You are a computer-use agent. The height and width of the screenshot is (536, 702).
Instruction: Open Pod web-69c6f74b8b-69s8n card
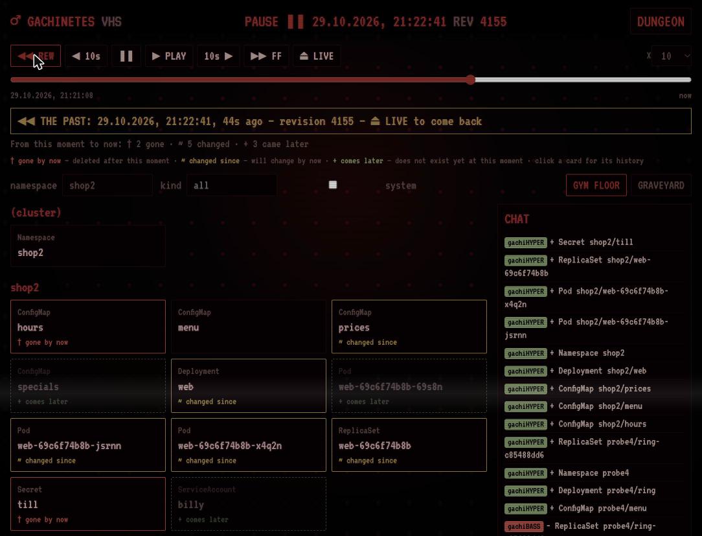pyautogui.click(x=409, y=386)
